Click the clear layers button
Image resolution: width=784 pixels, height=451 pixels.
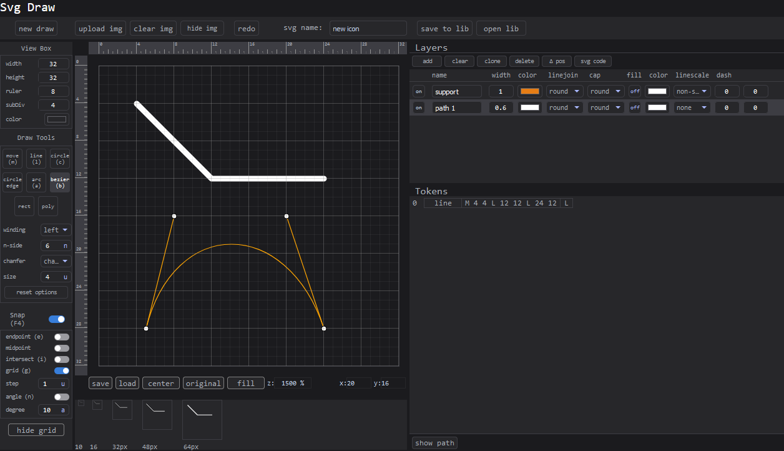[x=459, y=61]
